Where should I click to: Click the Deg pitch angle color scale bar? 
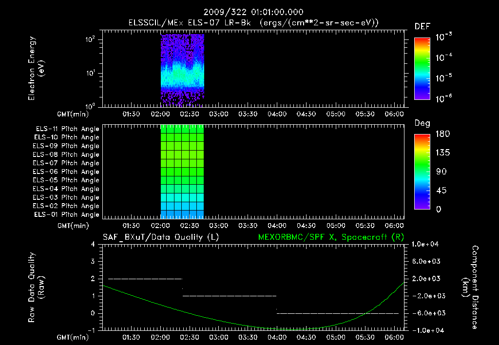[422, 172]
